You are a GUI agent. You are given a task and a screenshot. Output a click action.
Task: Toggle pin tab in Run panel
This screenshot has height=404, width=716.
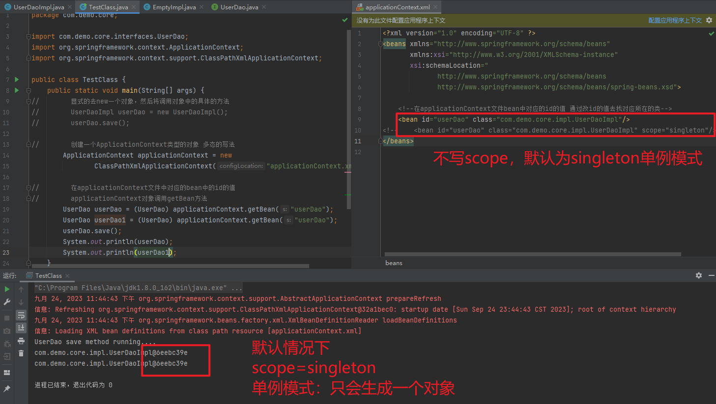point(7,388)
